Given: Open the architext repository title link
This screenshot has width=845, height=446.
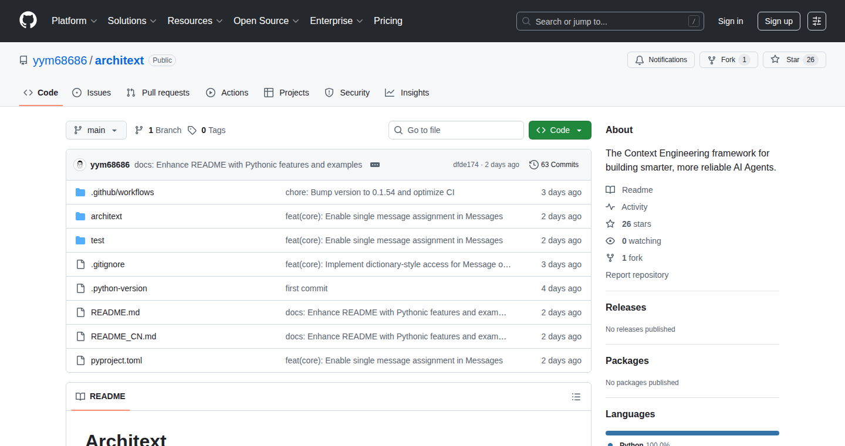Looking at the screenshot, I should 120,60.
